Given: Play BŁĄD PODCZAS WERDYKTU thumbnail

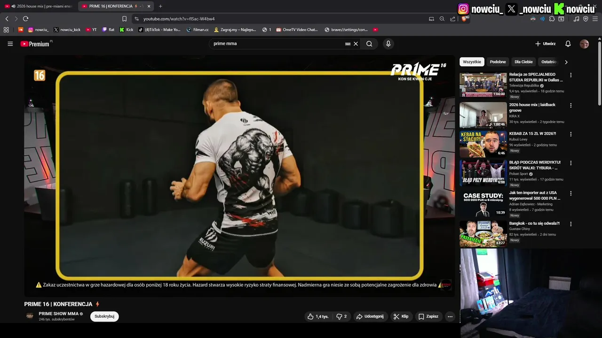Looking at the screenshot, I should point(483,173).
